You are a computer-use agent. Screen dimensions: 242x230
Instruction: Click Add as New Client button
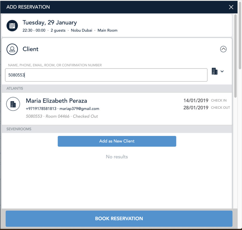117,141
